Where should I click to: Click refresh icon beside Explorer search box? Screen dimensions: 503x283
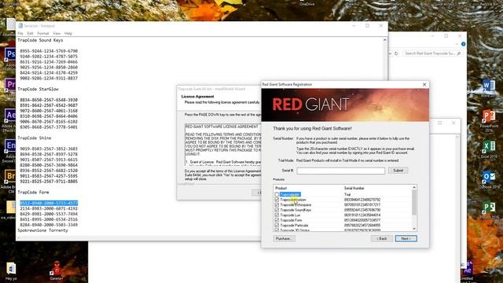click(396, 53)
